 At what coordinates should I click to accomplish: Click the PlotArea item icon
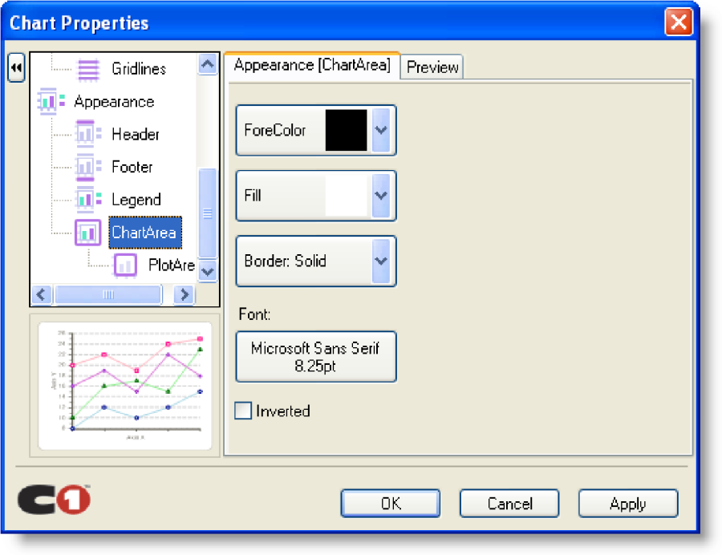click(125, 265)
